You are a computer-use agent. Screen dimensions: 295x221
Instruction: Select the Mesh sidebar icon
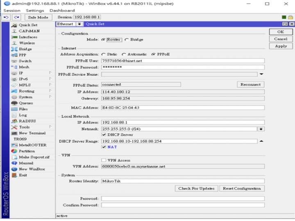(14, 67)
